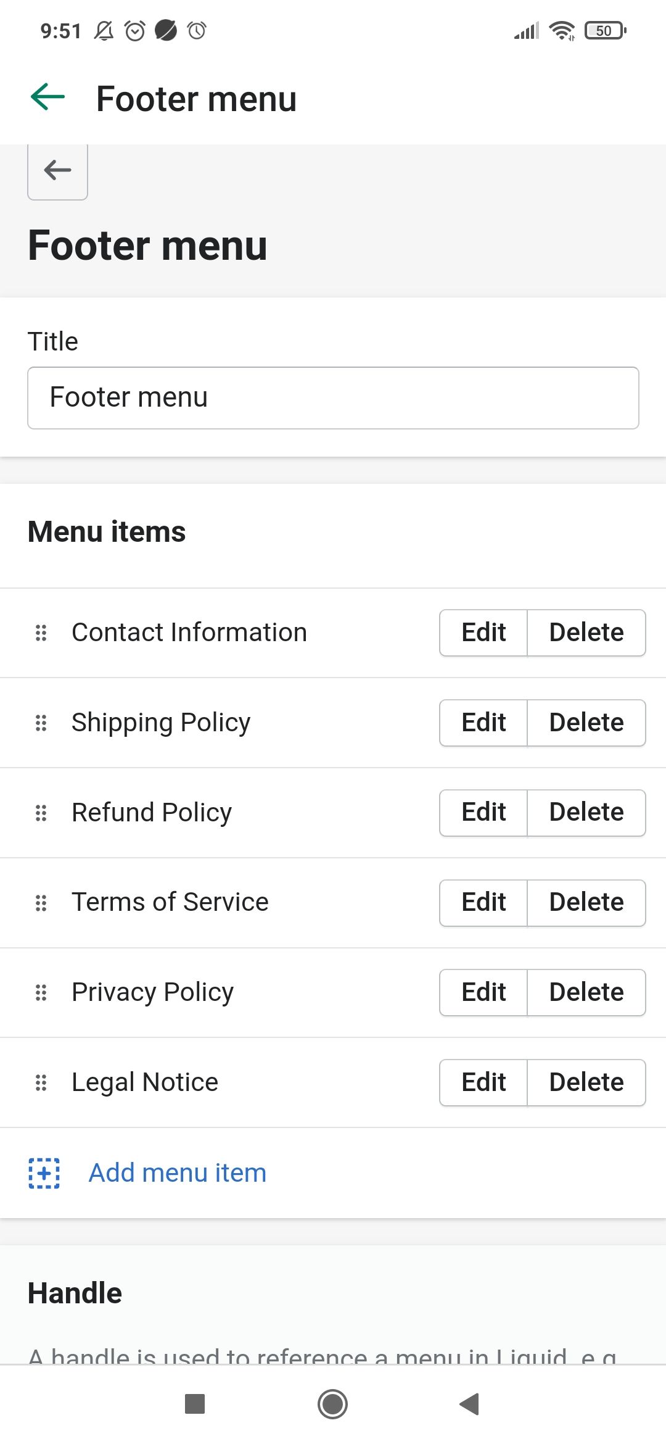Open the Add menu item link
The width and height of the screenshot is (666, 1444).
(178, 1173)
